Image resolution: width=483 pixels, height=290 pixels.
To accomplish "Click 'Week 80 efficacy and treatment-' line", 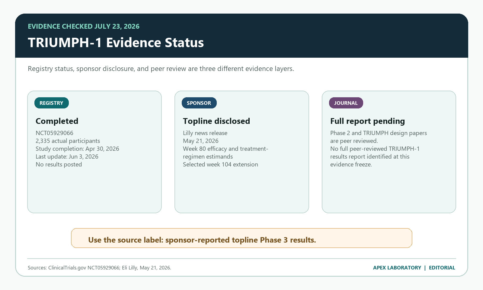I will click(x=226, y=149).
